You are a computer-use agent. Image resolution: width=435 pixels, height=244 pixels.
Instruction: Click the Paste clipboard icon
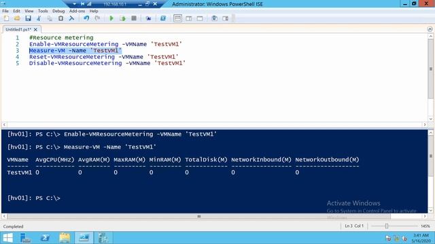[x=60, y=18]
